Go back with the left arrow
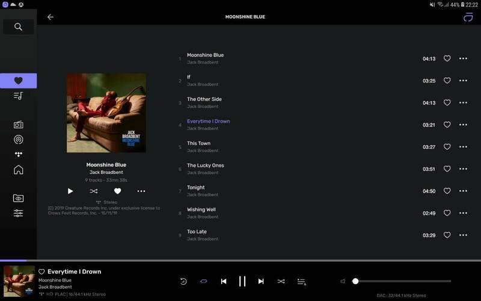Image resolution: width=481 pixels, height=301 pixels. (x=51, y=17)
